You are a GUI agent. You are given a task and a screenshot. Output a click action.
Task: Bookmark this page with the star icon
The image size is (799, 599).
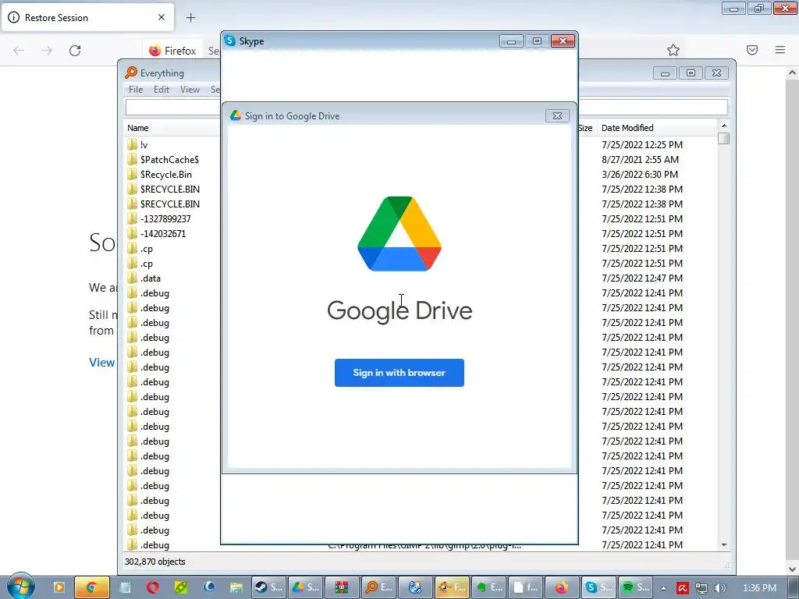tap(673, 50)
